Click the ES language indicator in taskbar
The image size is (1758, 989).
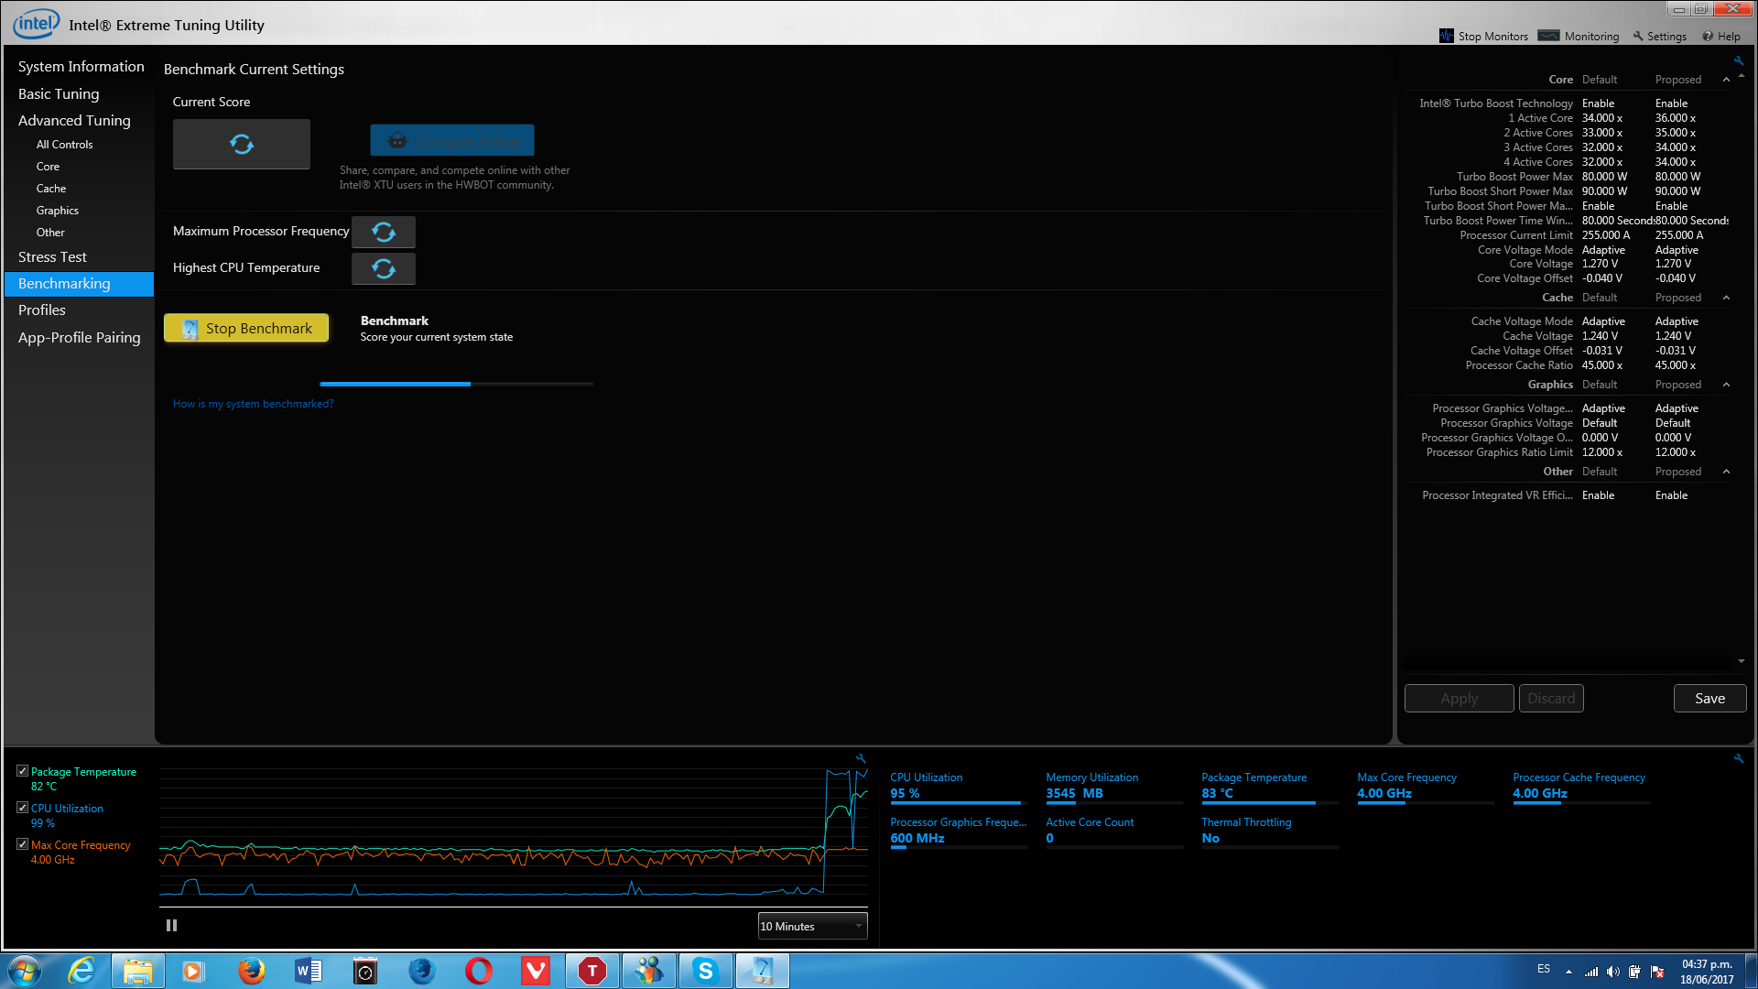1544,969
